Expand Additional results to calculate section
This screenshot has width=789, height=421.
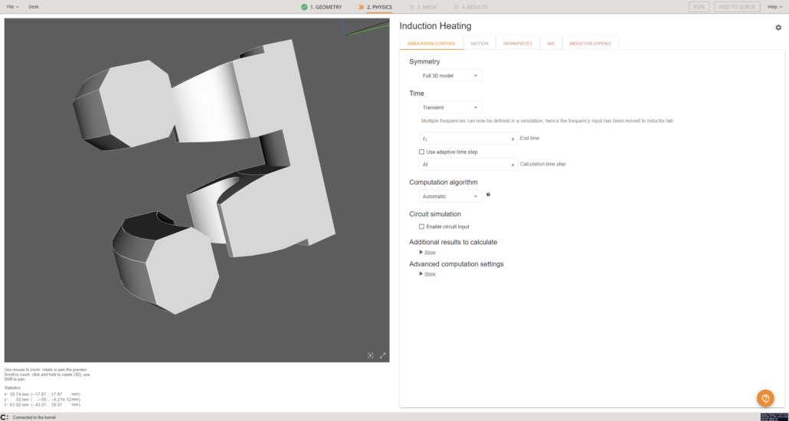(x=428, y=252)
